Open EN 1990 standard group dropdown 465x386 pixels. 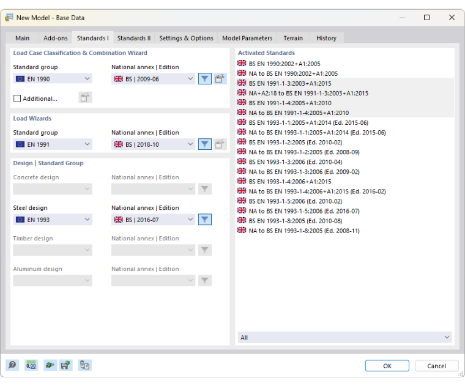pyautogui.click(x=53, y=79)
